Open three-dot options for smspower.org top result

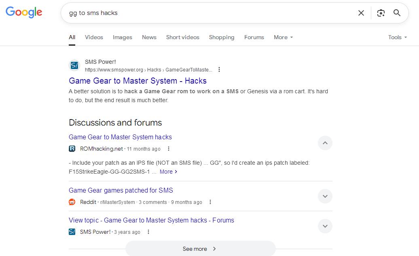pyautogui.click(x=219, y=69)
